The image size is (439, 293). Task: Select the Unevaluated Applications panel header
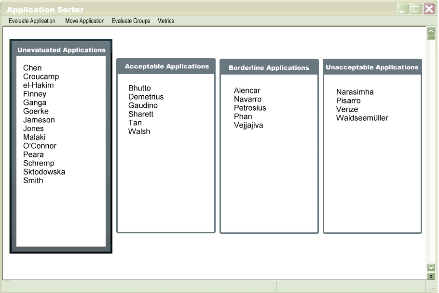point(61,50)
